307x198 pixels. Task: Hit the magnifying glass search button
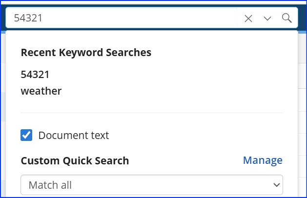(287, 19)
